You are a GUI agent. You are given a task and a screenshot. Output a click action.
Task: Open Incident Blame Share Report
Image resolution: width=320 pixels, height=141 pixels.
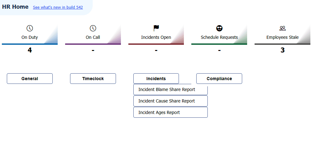tap(171, 89)
